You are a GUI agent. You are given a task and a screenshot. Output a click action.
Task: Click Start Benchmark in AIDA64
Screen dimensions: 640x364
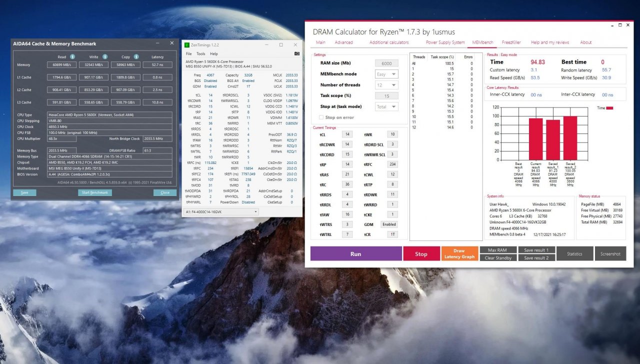[94, 192]
